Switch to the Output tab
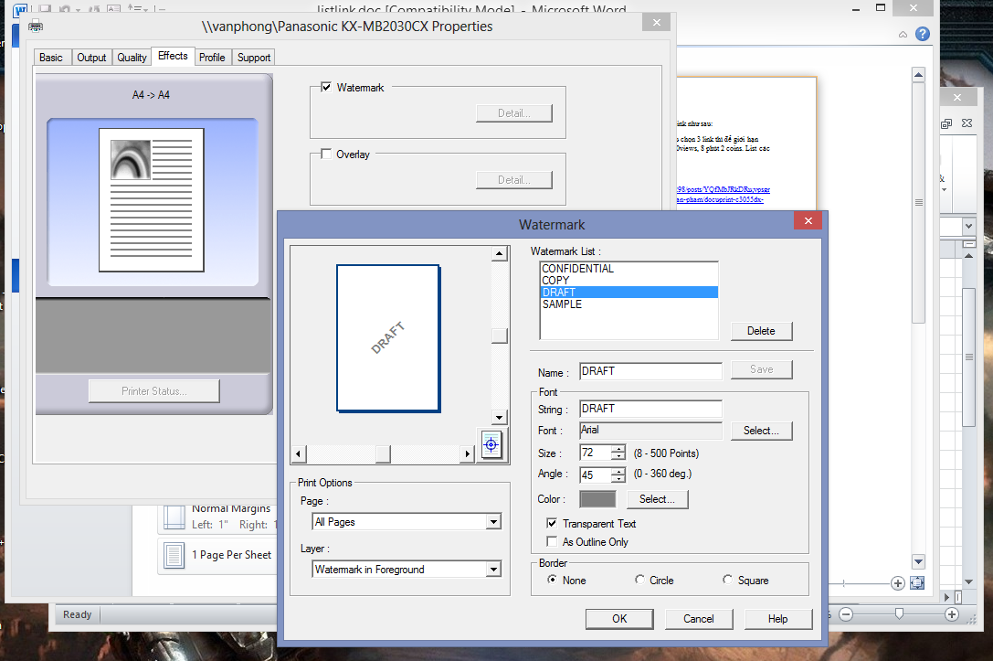The height and width of the screenshot is (661, 993). tap(92, 58)
